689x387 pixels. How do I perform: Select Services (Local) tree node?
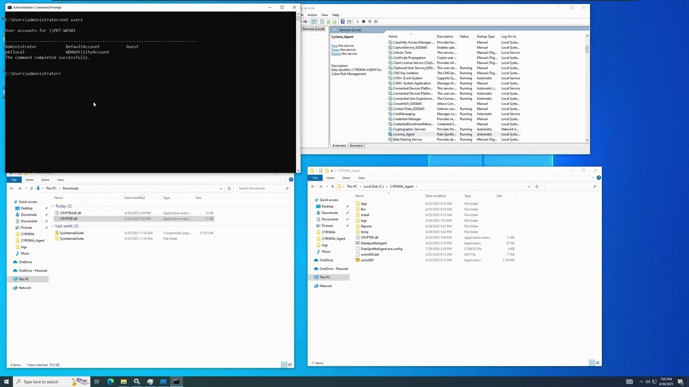tap(313, 29)
